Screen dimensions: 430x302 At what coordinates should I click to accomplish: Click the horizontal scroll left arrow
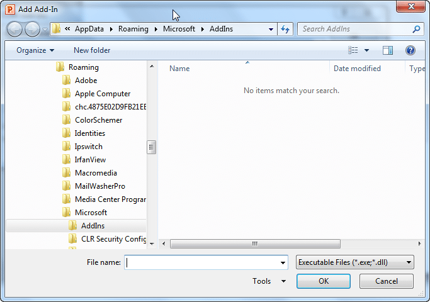click(x=164, y=243)
